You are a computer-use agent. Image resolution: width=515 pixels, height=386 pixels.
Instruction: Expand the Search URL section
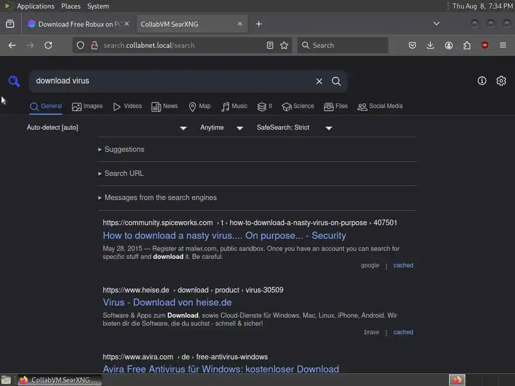coord(121,173)
